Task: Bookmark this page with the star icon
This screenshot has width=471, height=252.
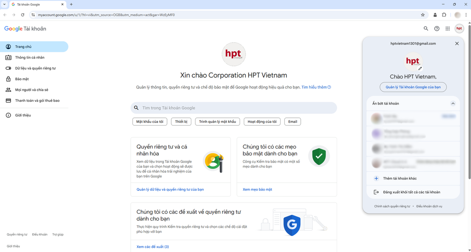Action: [423, 15]
